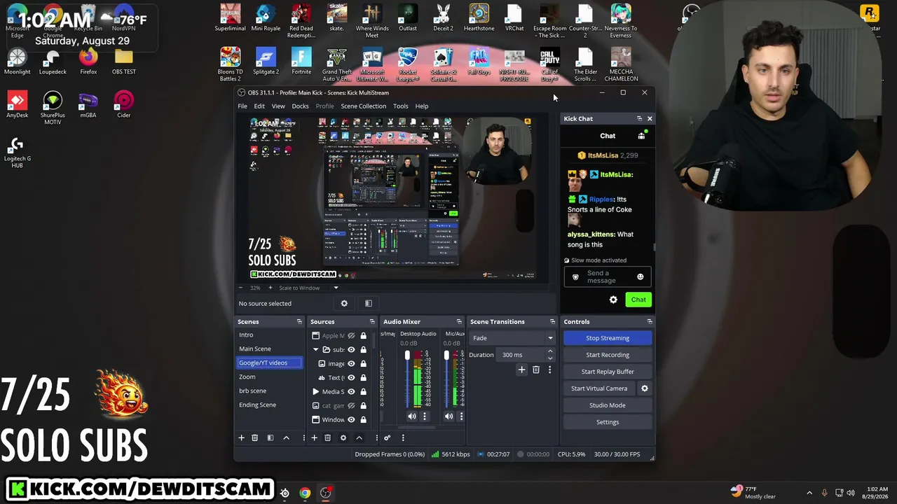Open the Edit menu
The height and width of the screenshot is (504, 897).
[x=259, y=106]
